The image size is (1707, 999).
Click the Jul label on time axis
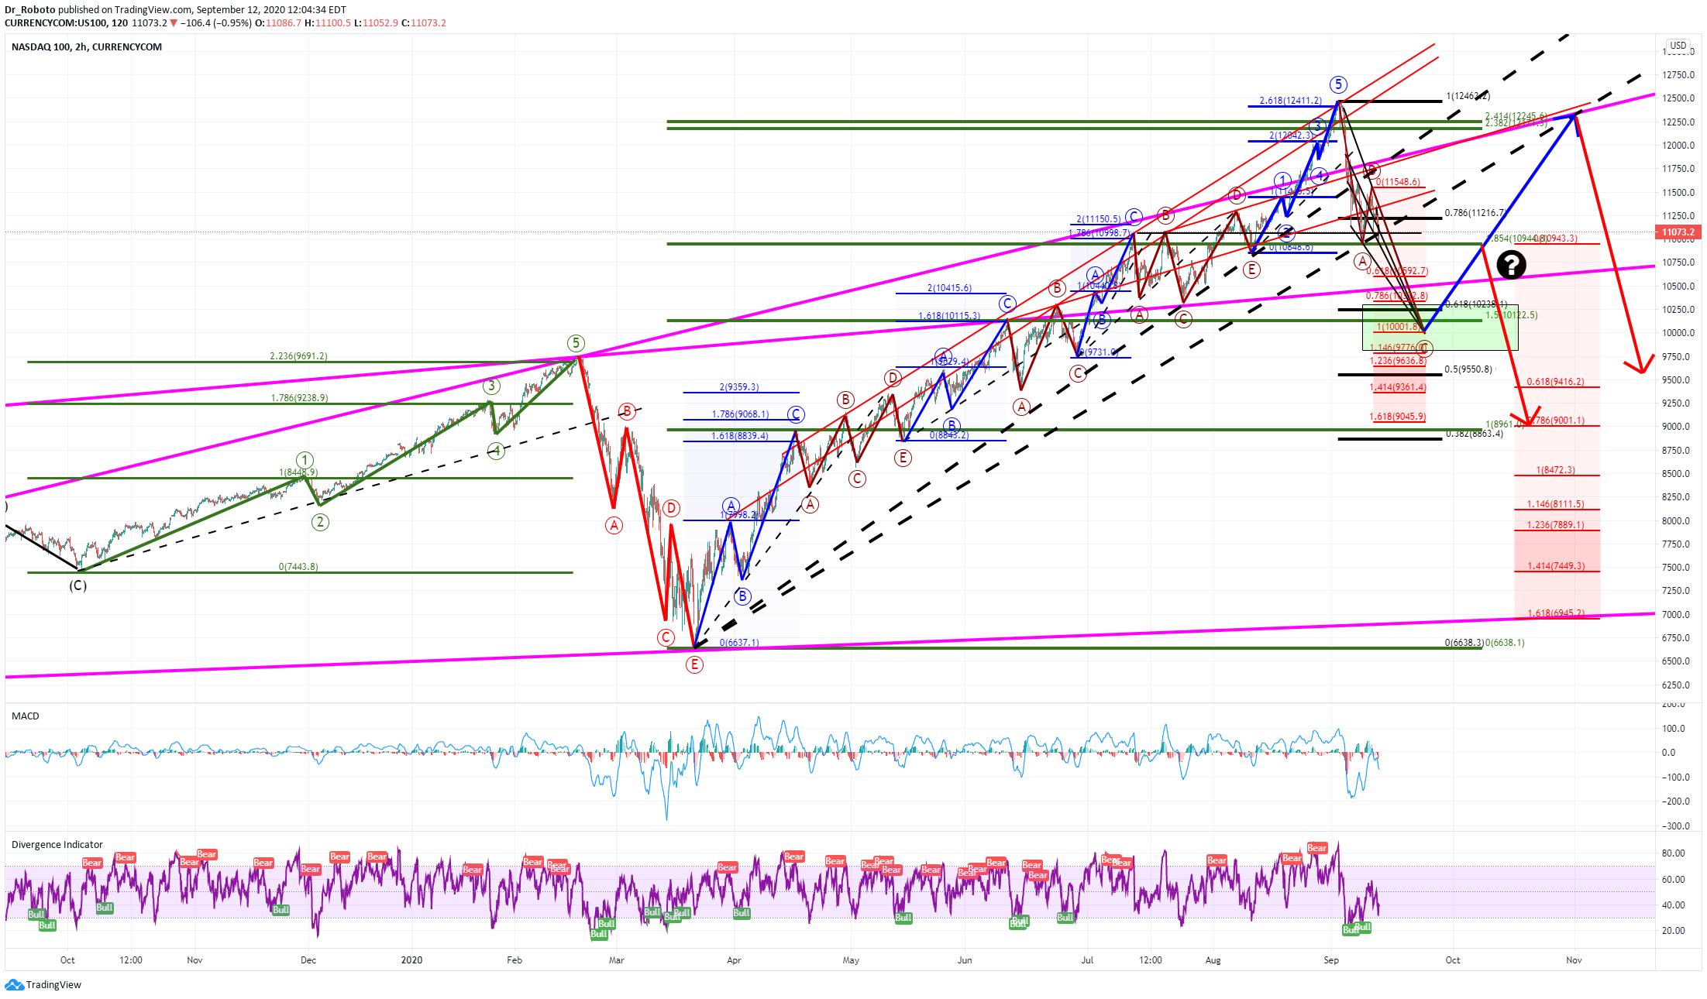coord(1087,960)
